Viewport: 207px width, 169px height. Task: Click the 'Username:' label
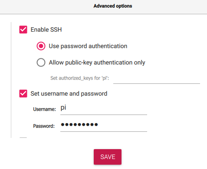point(44,109)
